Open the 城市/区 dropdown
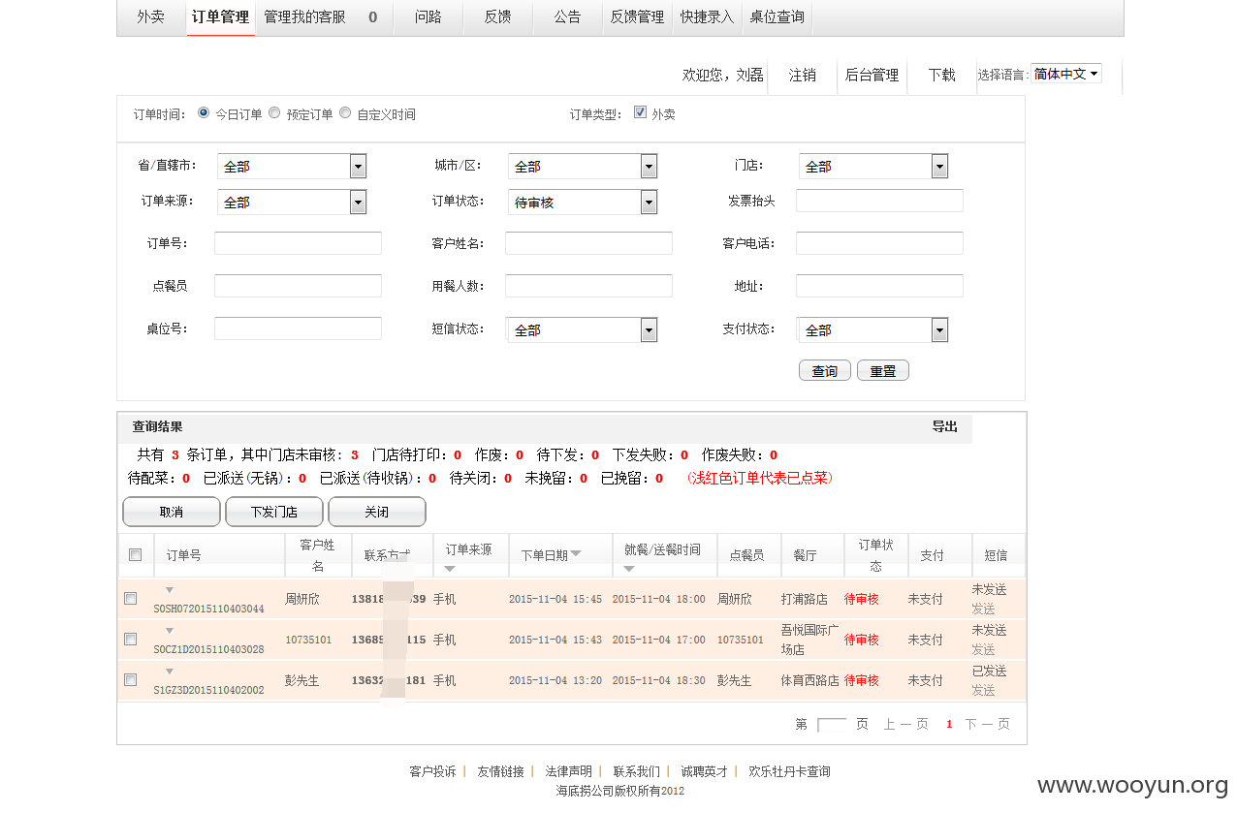1237x813 pixels. 583,167
